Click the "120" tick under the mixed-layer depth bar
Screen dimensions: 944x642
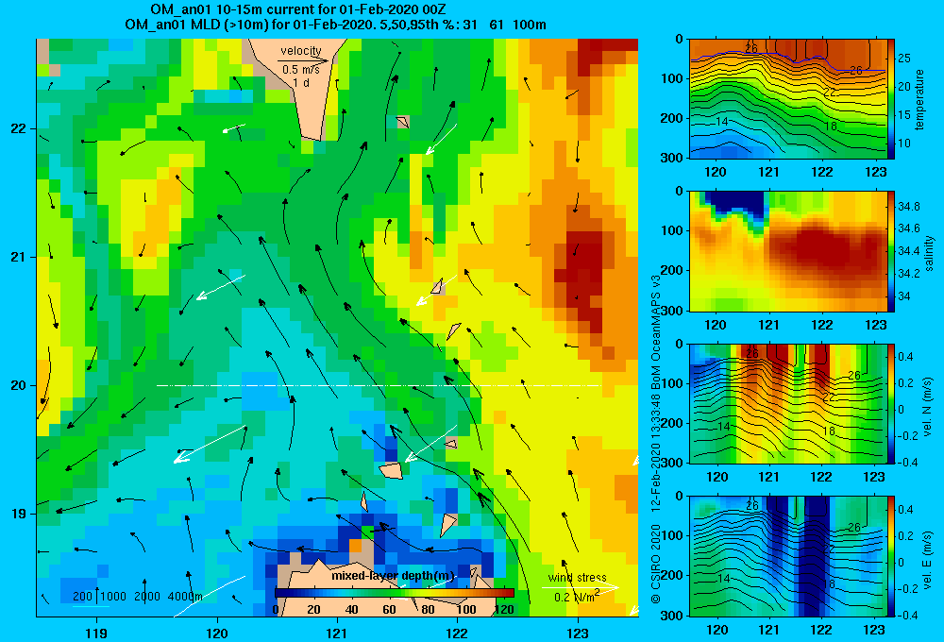pyautogui.click(x=504, y=610)
